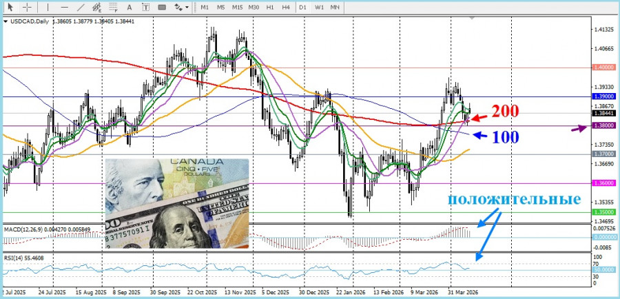This screenshot has height=299, width=620.
Task: Click the current price 1.38441 label
Action: [605, 113]
